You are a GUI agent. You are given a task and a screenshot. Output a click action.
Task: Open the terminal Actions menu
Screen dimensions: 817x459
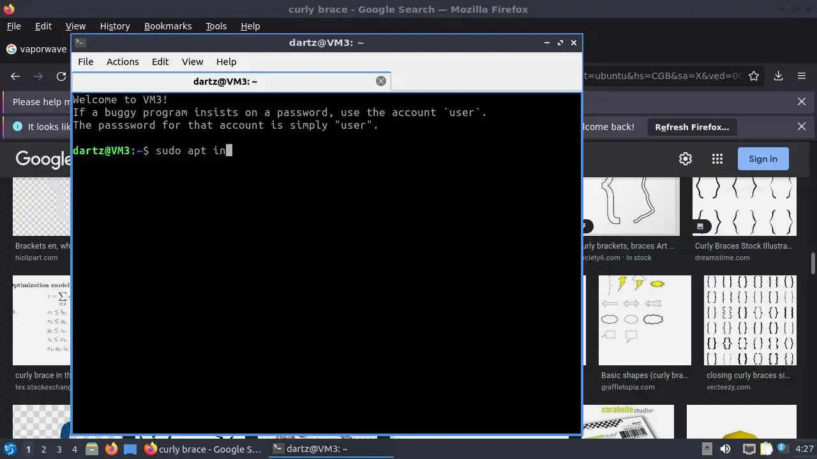coord(123,62)
